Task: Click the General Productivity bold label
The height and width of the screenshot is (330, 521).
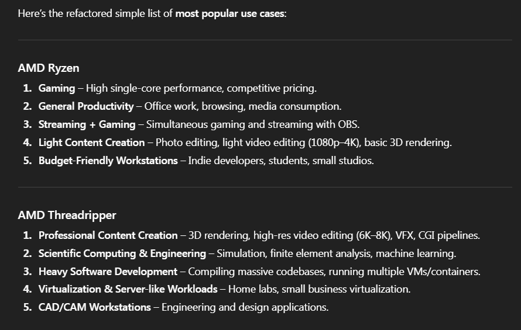Action: pos(86,106)
